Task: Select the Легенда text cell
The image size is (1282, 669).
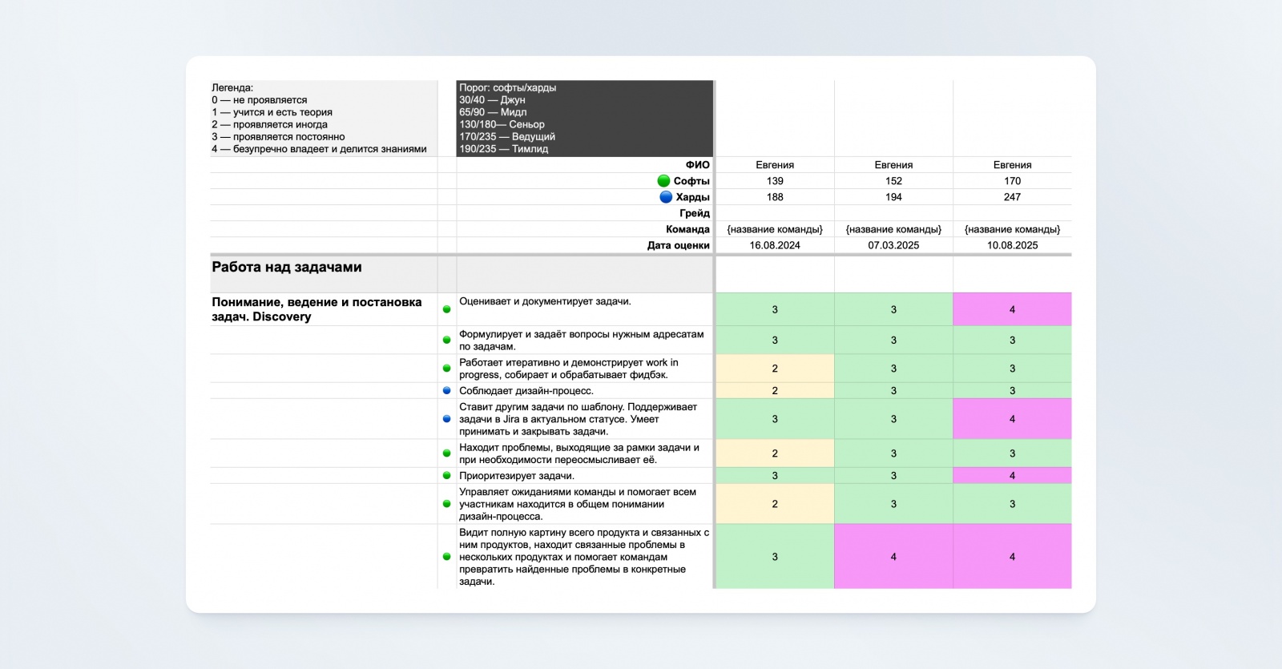Action: tap(324, 119)
